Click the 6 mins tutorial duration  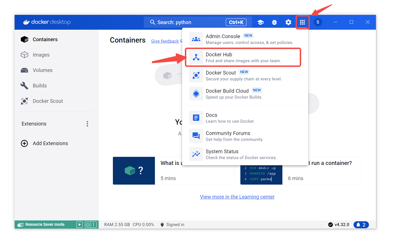(296, 178)
